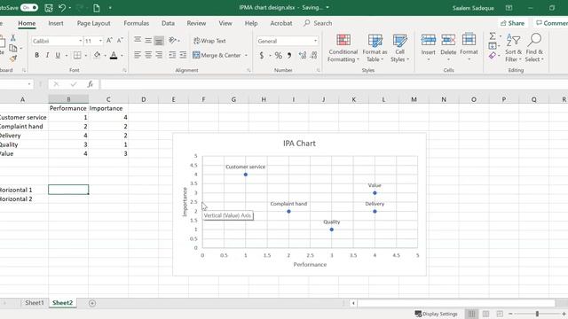568x319 pixels.
Task: Click Increase Indent icon
Action: click(x=183, y=55)
